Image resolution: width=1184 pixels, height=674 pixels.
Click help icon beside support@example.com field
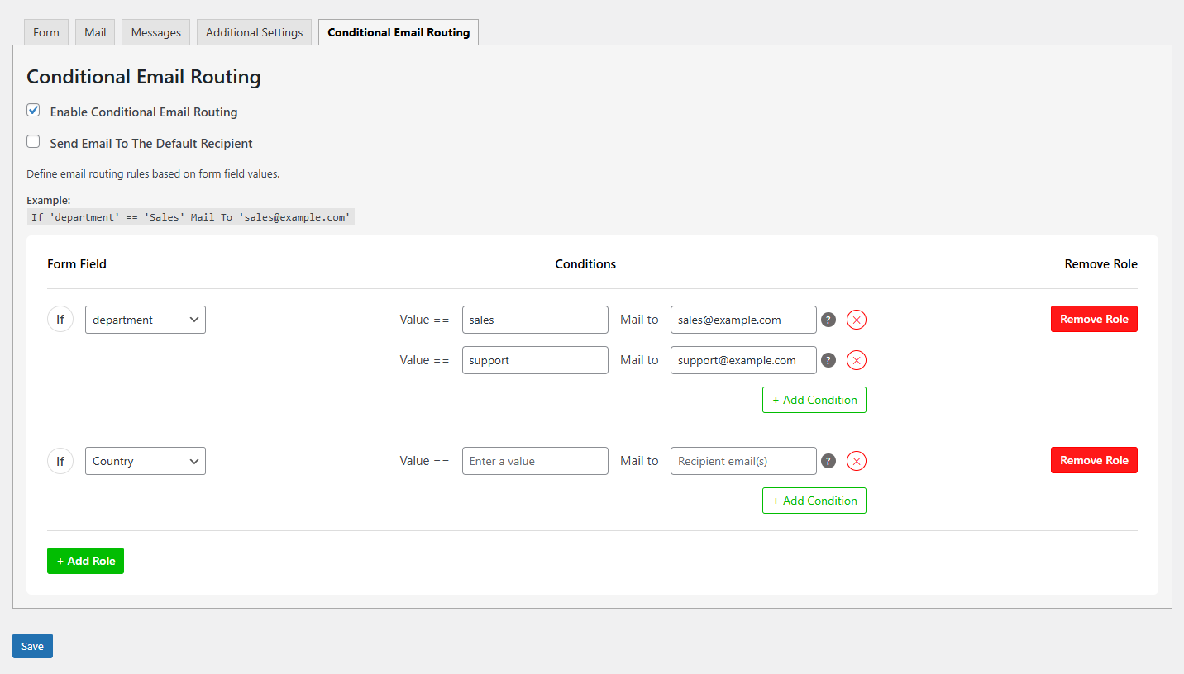click(x=828, y=360)
